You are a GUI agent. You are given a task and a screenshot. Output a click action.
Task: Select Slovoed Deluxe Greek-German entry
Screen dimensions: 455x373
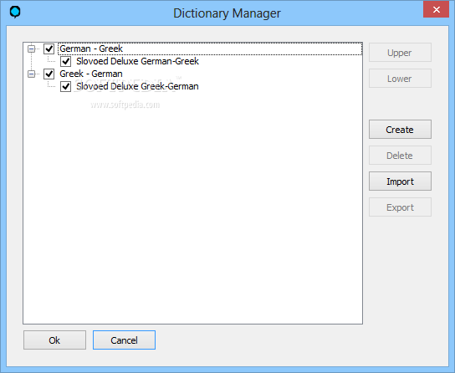coord(137,86)
